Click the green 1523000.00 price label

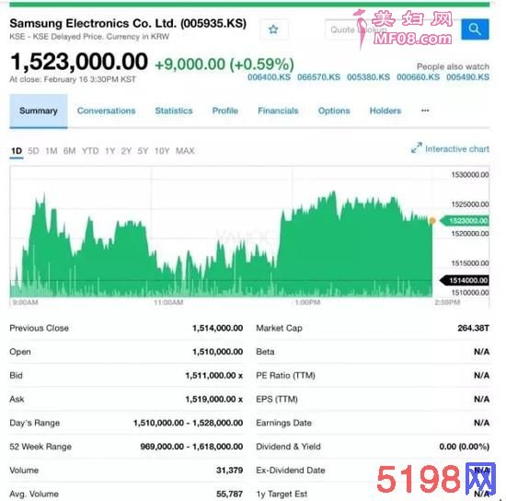coord(465,221)
